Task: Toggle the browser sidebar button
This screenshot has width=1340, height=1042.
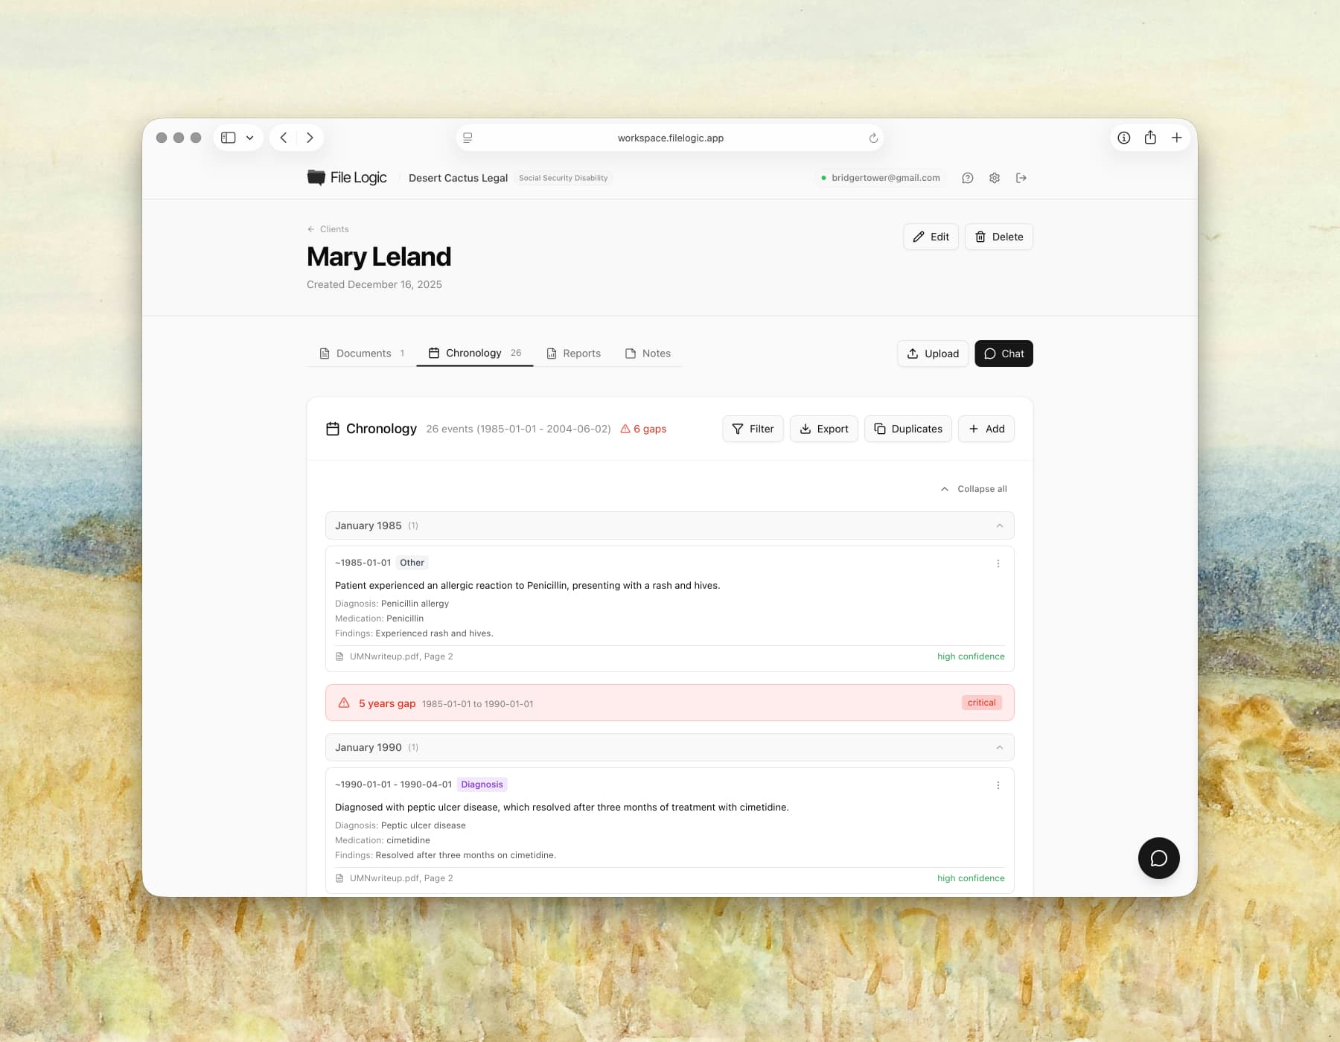Action: (x=229, y=138)
